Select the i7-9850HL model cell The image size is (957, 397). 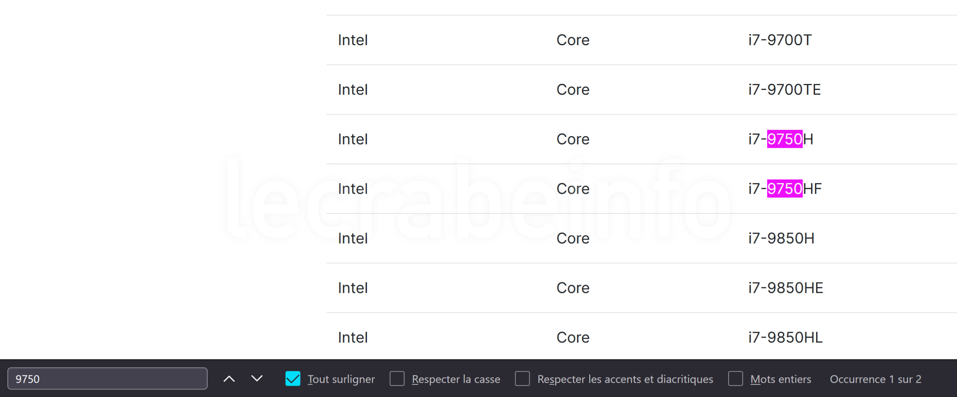click(x=785, y=338)
